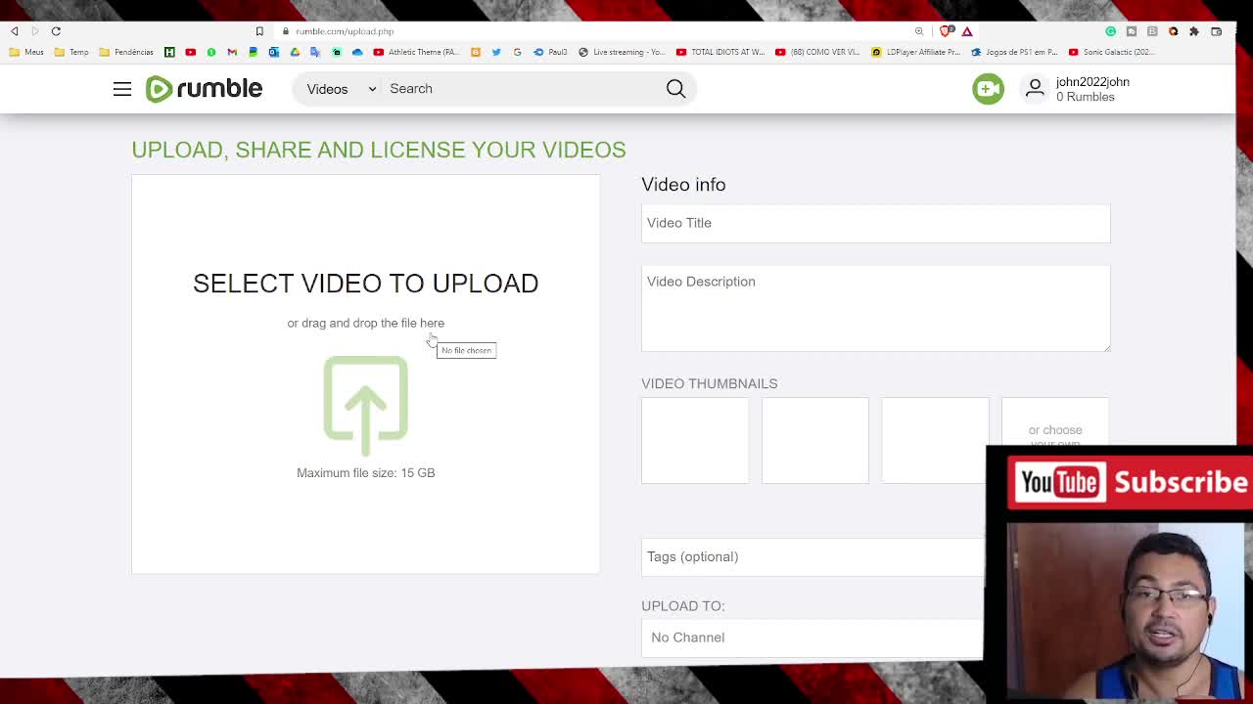Viewport: 1253px width, 704px height.
Task: Select the second video thumbnail slot
Action: pyautogui.click(x=815, y=440)
